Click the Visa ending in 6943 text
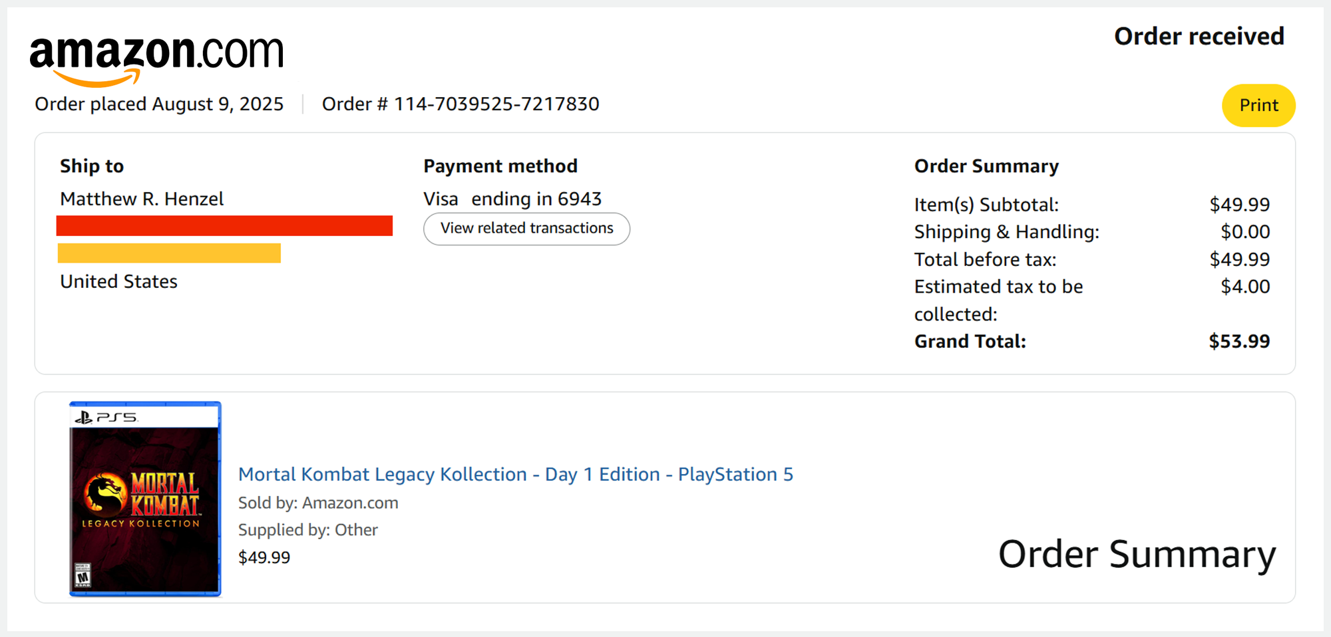Image resolution: width=1331 pixels, height=637 pixels. click(512, 199)
